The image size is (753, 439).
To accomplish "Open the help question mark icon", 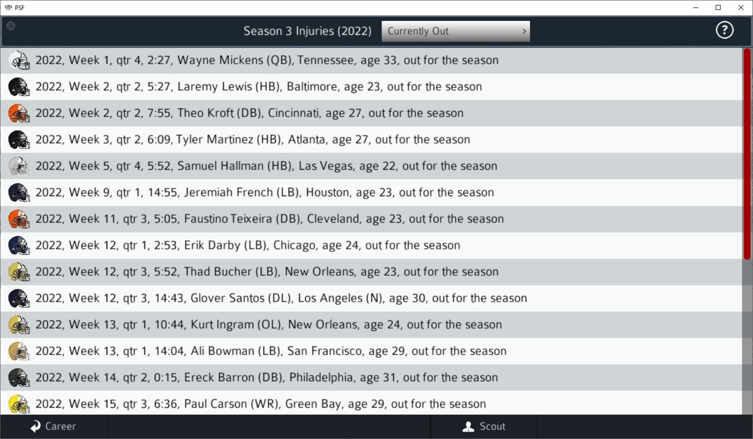I will (x=724, y=30).
